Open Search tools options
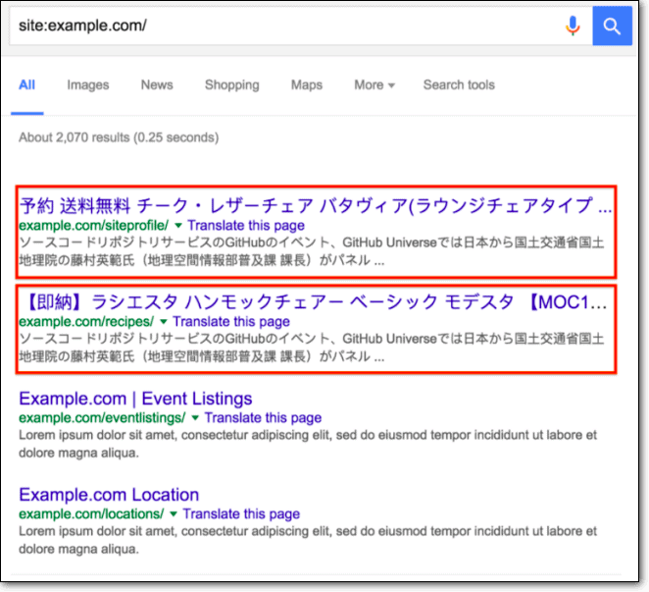Viewport: 649px width, 592px height. (x=459, y=85)
